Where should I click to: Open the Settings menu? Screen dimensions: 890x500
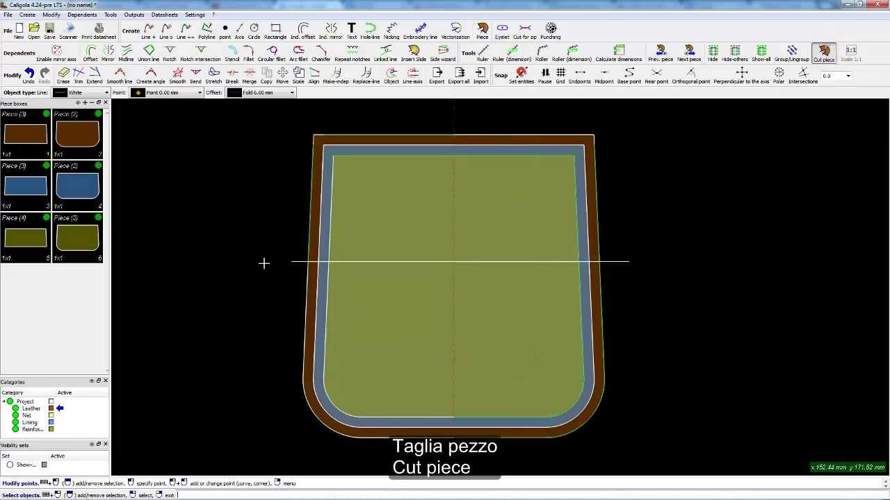click(x=195, y=15)
